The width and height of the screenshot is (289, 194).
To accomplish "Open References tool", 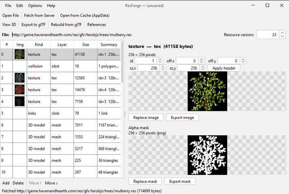I will click(x=97, y=24).
